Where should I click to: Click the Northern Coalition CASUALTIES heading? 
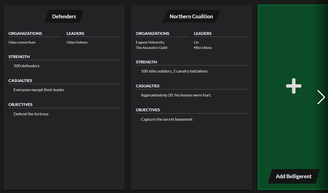[x=148, y=86]
